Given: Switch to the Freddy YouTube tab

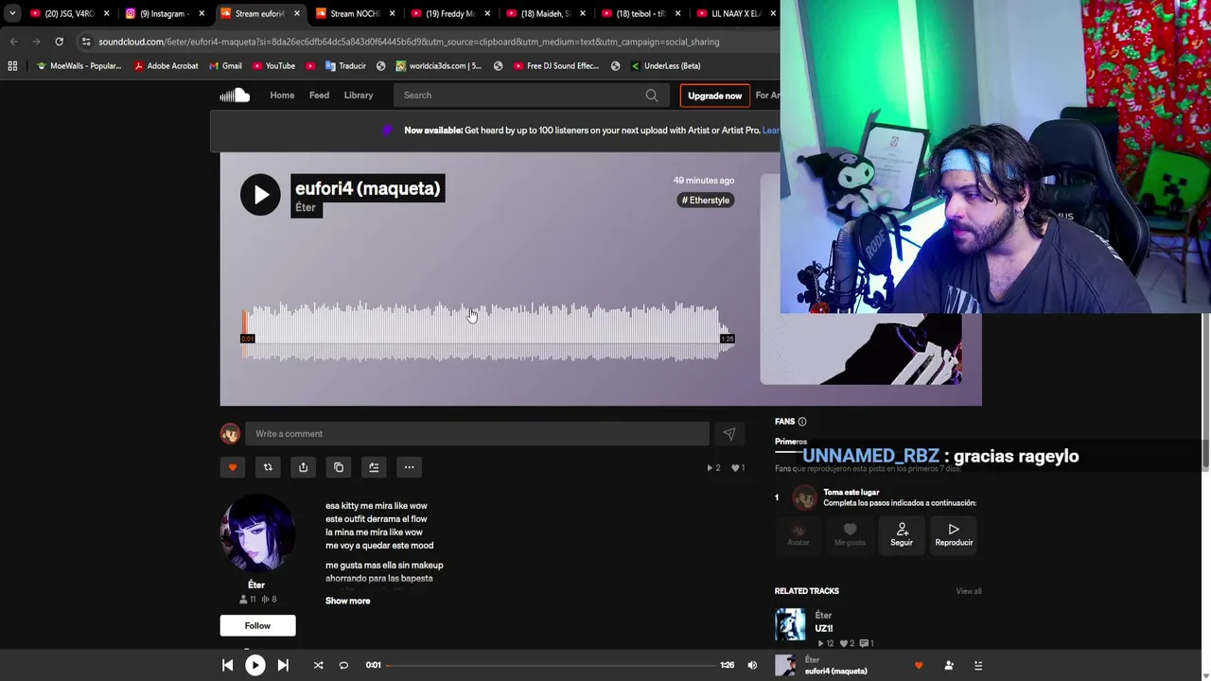Looking at the screenshot, I should pos(450,13).
